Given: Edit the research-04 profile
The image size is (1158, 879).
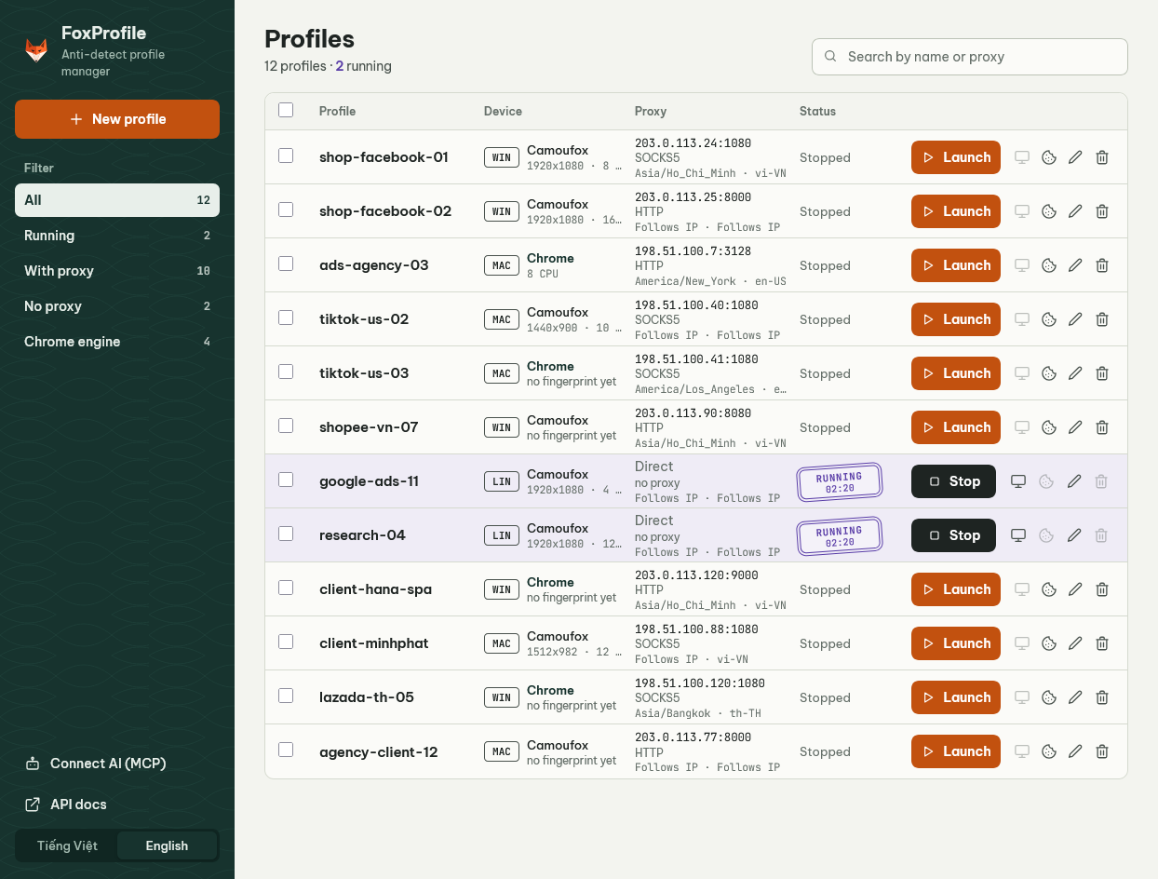Looking at the screenshot, I should (x=1074, y=535).
